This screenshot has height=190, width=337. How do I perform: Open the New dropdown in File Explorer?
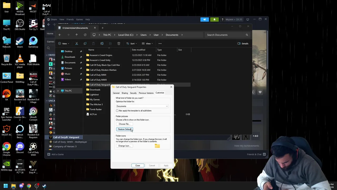point(64,44)
